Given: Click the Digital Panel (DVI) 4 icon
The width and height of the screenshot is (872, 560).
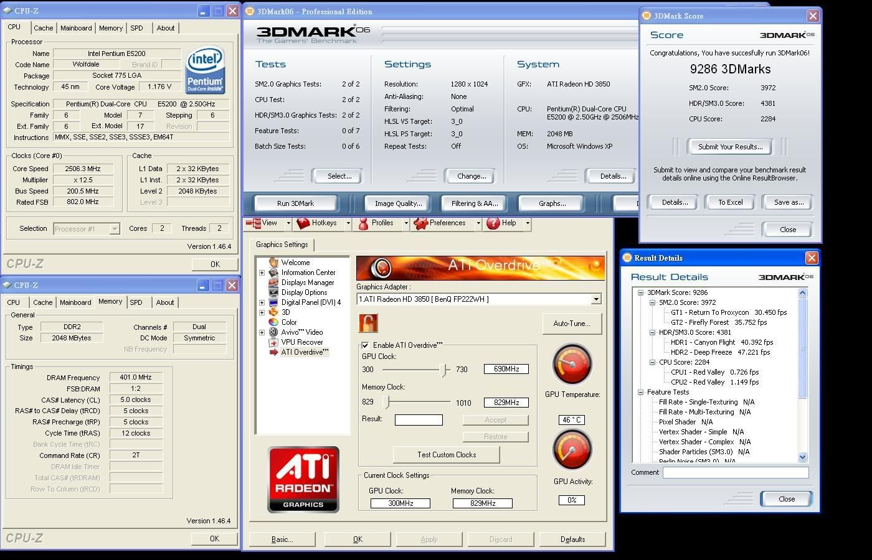Looking at the screenshot, I should coord(273,302).
